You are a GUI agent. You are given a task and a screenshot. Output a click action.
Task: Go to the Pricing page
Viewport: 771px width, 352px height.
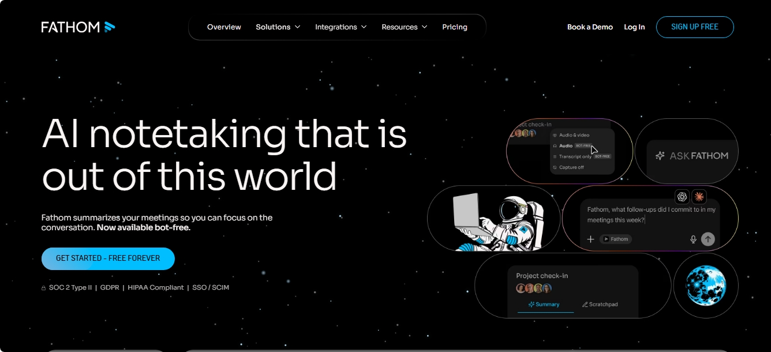click(455, 27)
